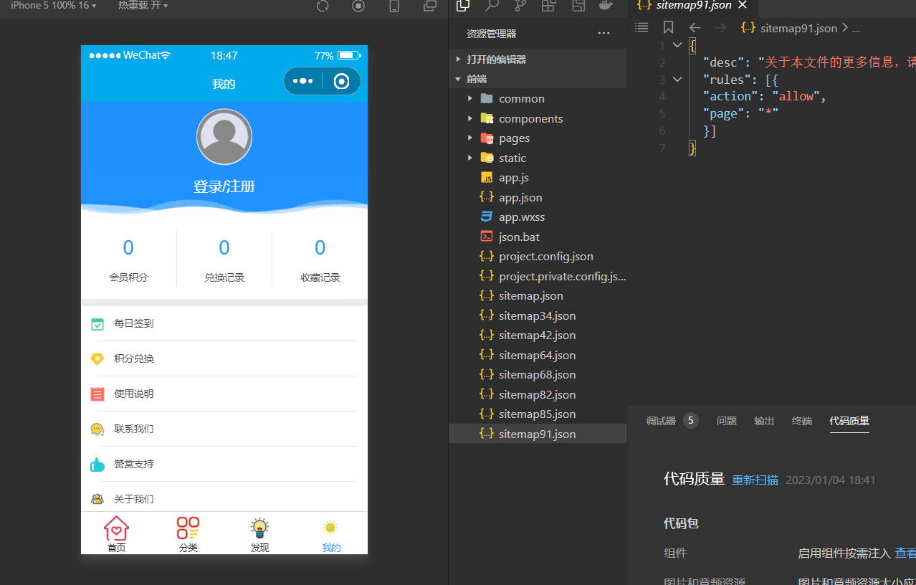Expand the 打开的编辑器 section
The height and width of the screenshot is (585, 916).
496,60
